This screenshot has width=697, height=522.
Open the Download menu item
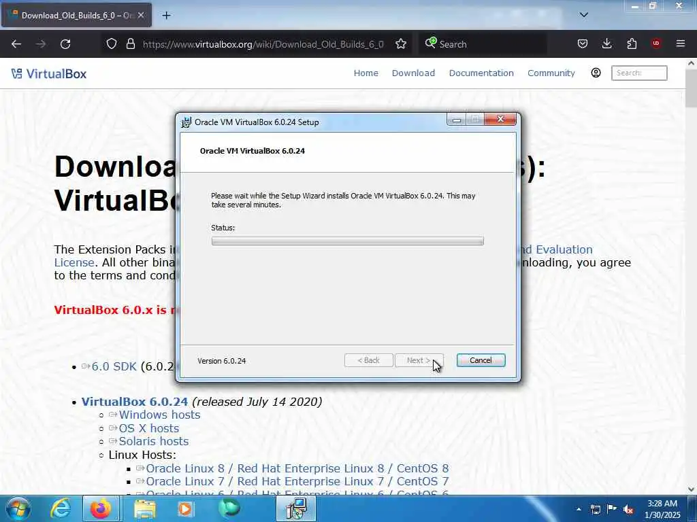413,73
